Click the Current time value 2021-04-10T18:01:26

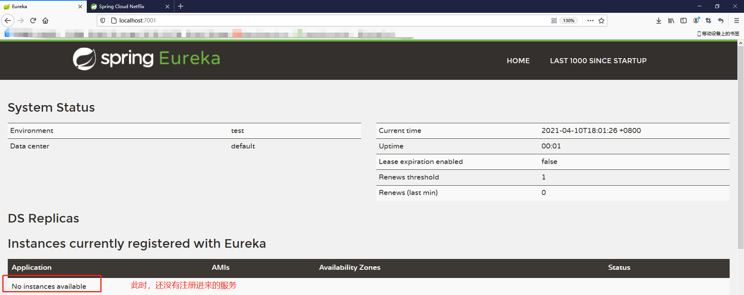click(591, 131)
